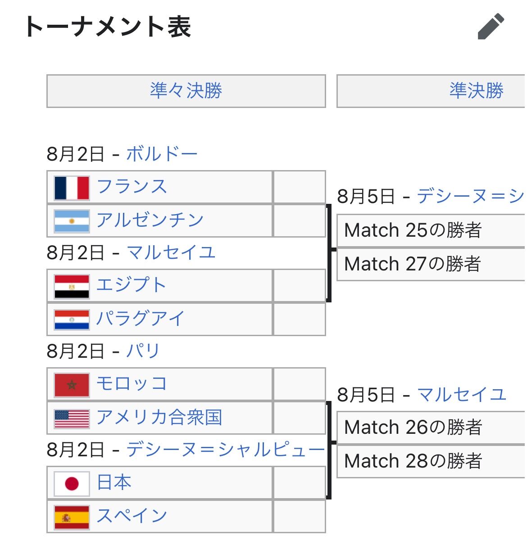
Task: Open the ボルドー venue link
Action: coord(162,154)
